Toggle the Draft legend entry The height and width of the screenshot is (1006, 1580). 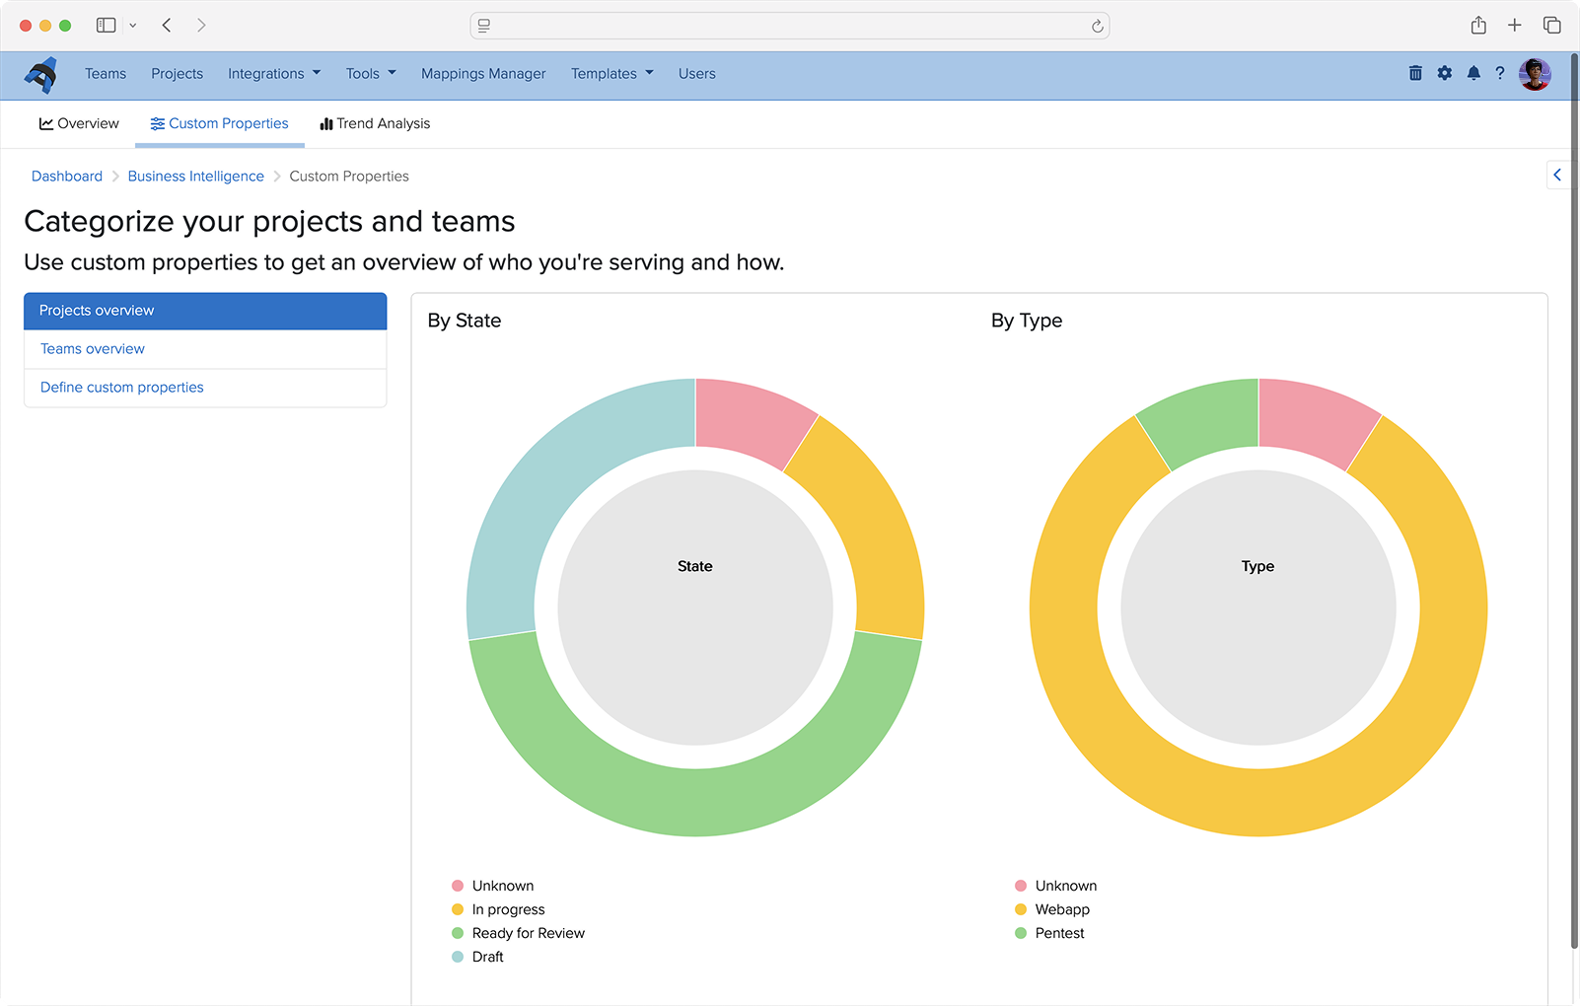487,957
